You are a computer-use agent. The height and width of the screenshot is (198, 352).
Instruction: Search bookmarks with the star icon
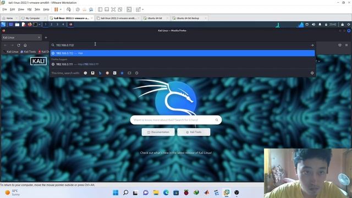[122, 73]
